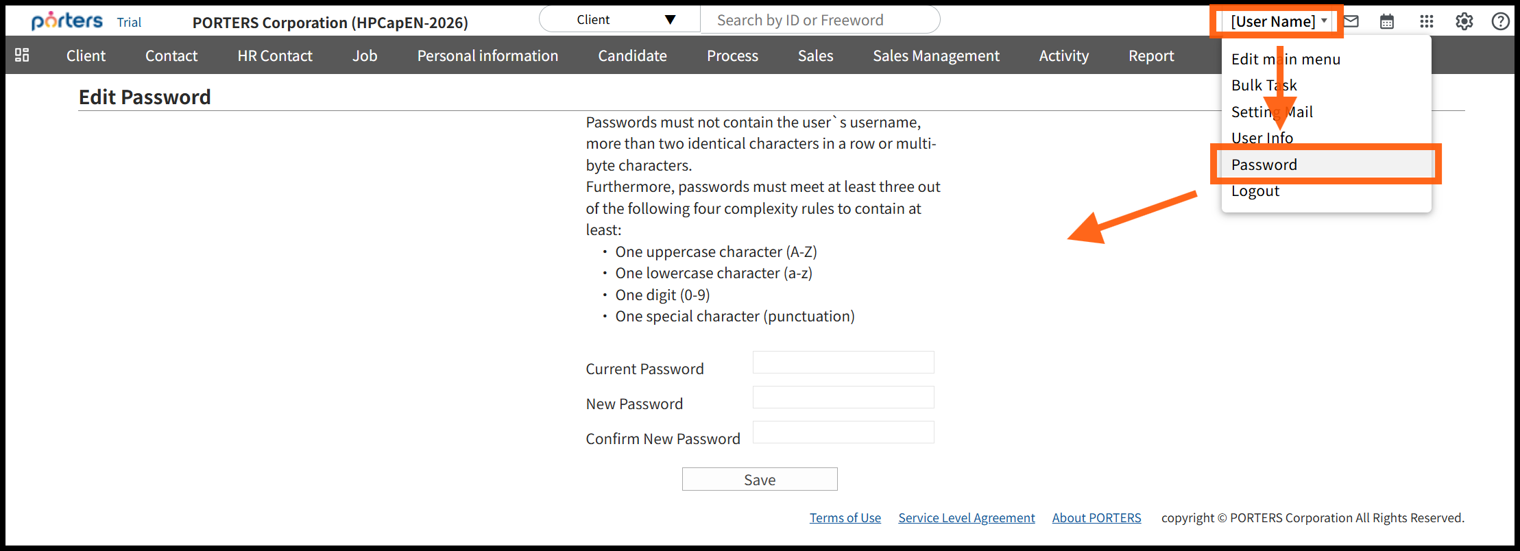Follow the Service Level Agreement link

[x=967, y=518]
